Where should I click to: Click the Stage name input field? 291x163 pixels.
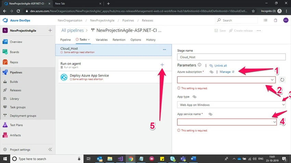[x=231, y=57]
